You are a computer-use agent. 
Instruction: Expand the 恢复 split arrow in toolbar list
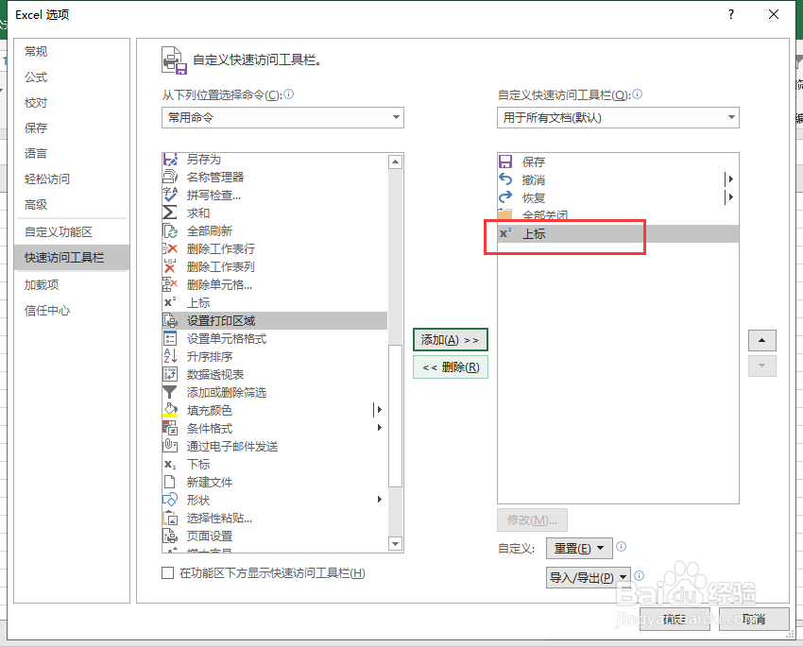point(731,197)
